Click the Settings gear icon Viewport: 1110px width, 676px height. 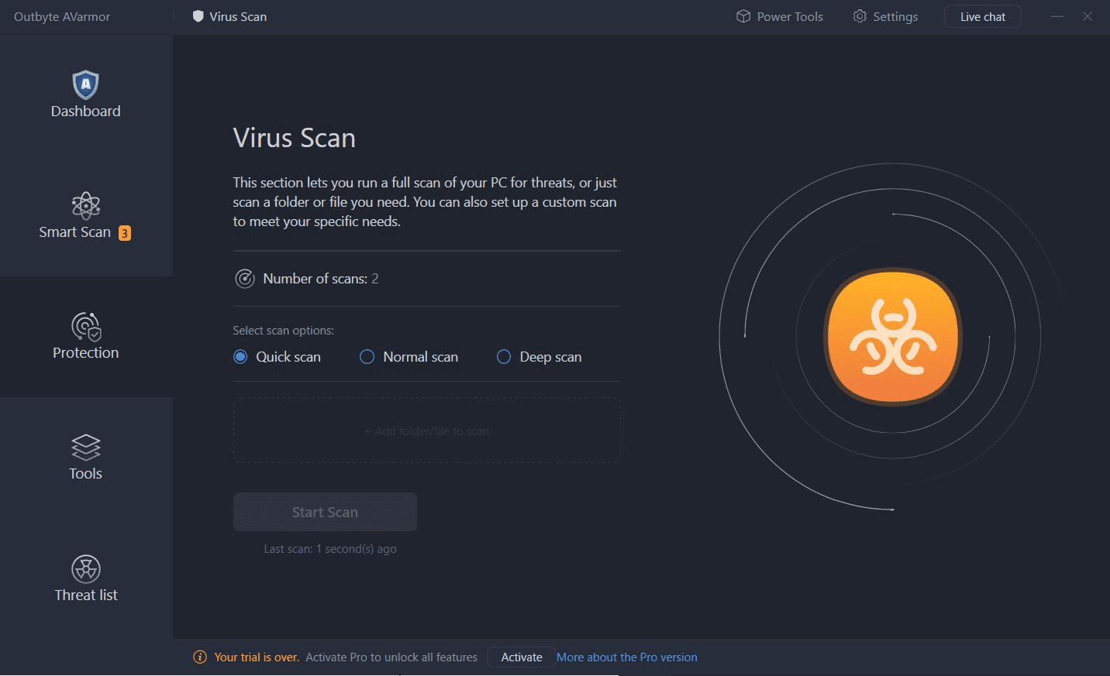(x=860, y=16)
